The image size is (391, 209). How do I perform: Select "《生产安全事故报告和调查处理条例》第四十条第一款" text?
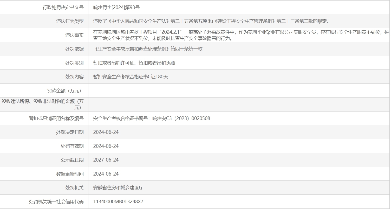tap(148, 49)
